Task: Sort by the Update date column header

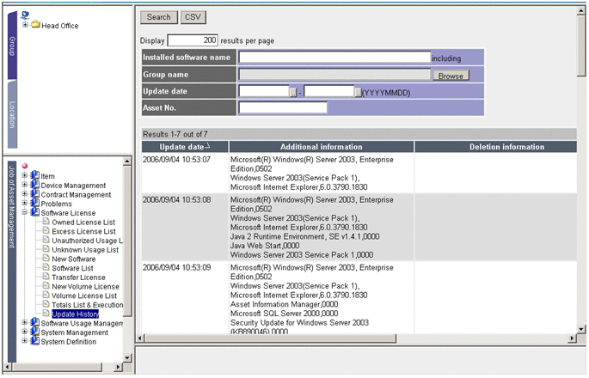Action: coord(181,147)
